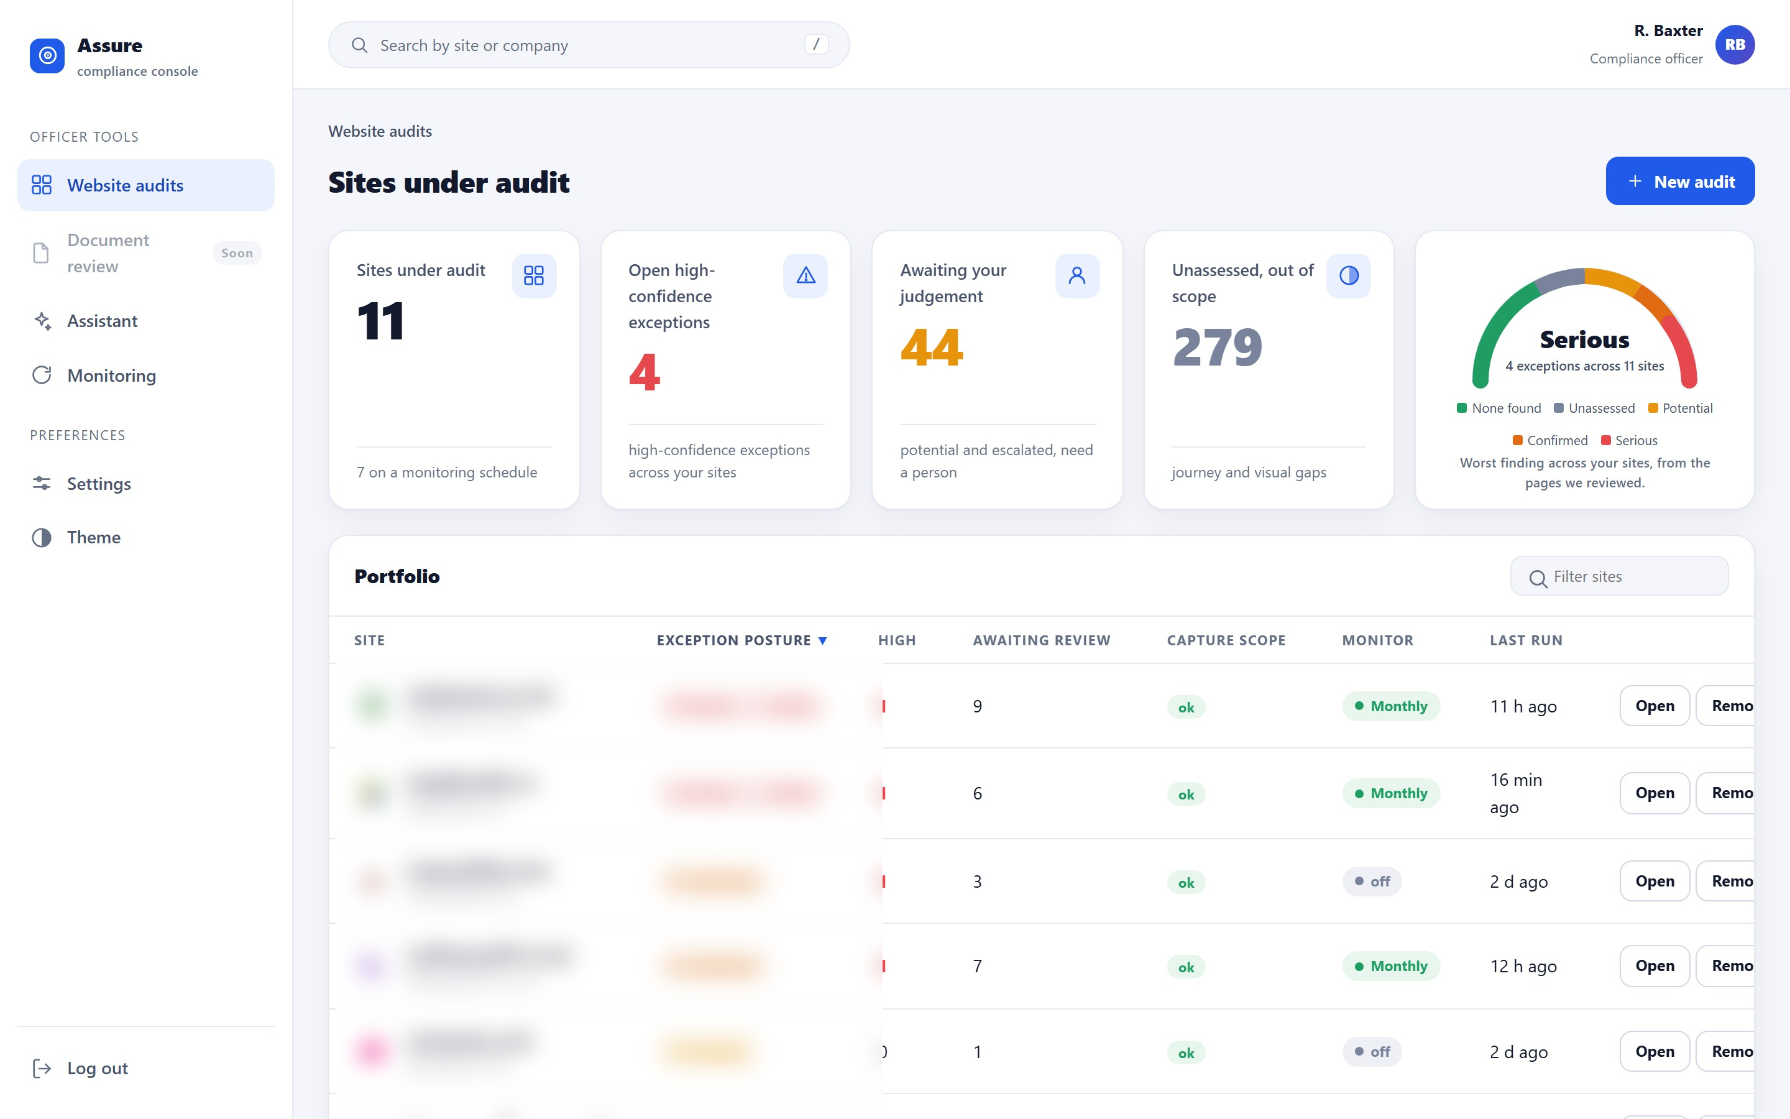Viewport: 1790px width, 1119px height.
Task: Click awaiting review count 7
Action: point(977,966)
